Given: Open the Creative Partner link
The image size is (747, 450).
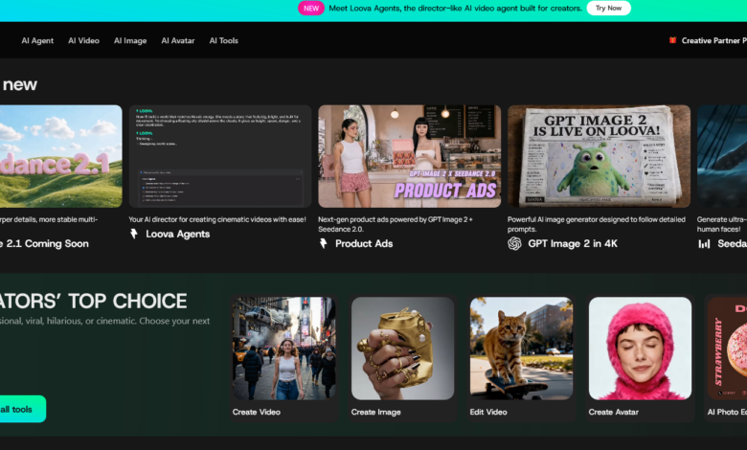Looking at the screenshot, I should 714,41.
